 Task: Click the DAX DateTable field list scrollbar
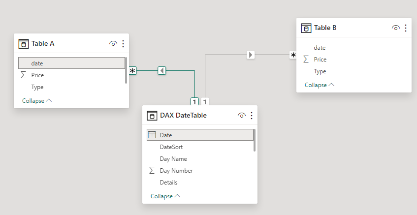(x=255, y=140)
